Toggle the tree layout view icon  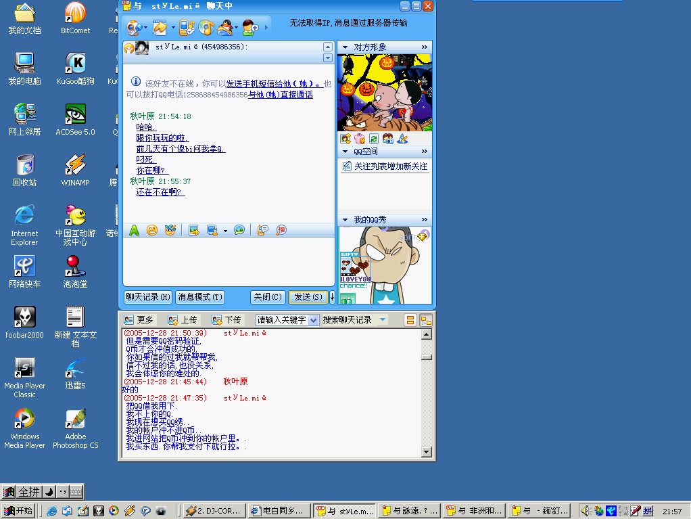pyautogui.click(x=425, y=320)
